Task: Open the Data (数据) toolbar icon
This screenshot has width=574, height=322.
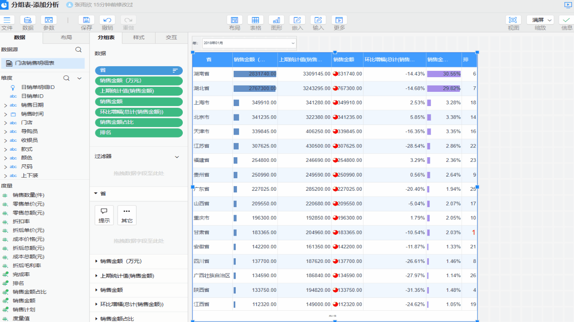Action: point(28,20)
